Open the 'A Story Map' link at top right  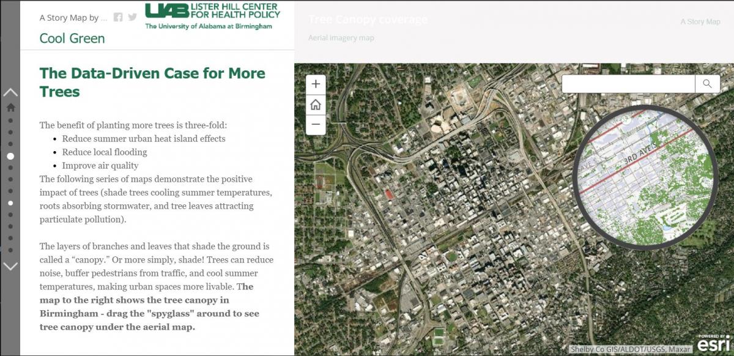coord(700,22)
